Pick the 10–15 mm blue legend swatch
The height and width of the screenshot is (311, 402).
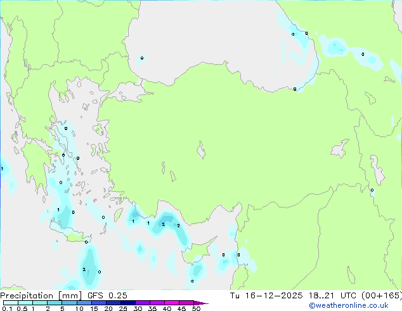pos(84,303)
